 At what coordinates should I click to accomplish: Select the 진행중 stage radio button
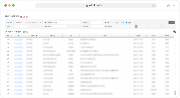(x=126, y=23)
